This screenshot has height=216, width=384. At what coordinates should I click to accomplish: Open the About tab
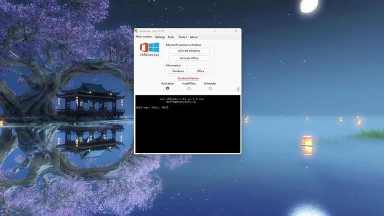[x=194, y=37]
